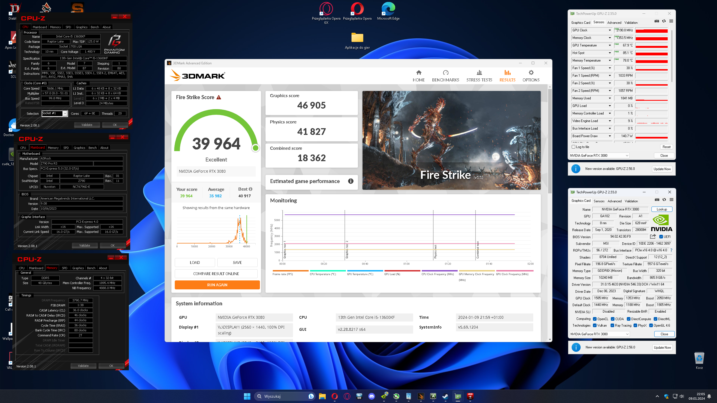This screenshot has height=403, width=717.
Task: Open GPU selector in Sensors GPU-Z window
Action: click(599, 156)
